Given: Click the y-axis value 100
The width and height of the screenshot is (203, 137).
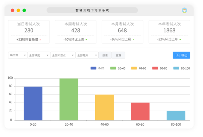Looking at the screenshot, I should tap(10, 78).
